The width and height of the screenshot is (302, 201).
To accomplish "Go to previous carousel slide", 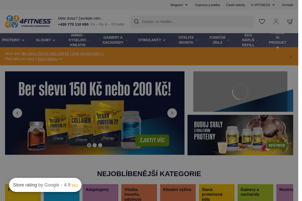I will [x=17, y=113].
